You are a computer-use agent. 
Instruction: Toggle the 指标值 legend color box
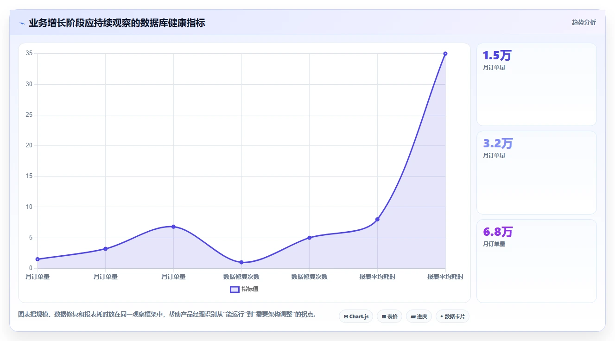[235, 289]
